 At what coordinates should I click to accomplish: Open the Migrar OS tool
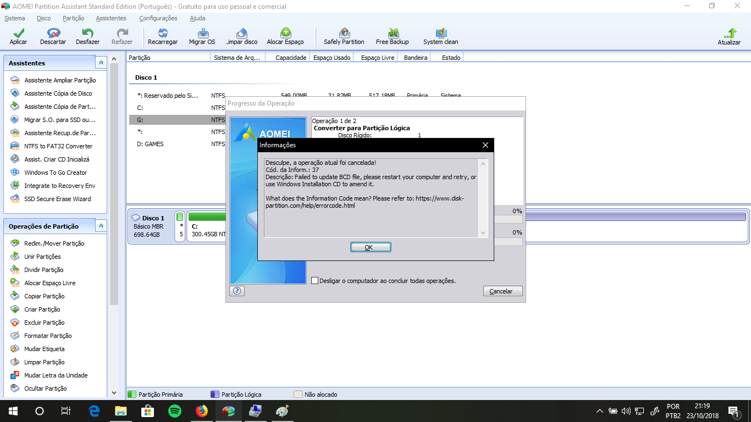[202, 37]
